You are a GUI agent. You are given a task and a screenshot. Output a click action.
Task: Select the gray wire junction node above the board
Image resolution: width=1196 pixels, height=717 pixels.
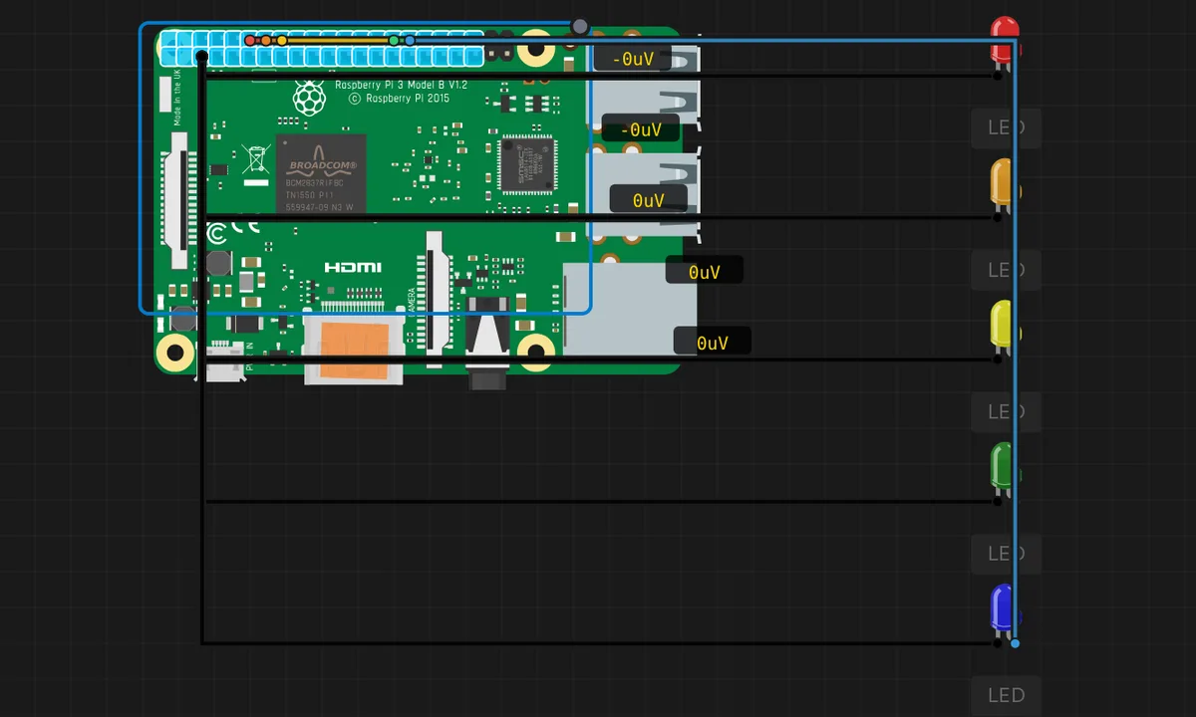pos(580,27)
